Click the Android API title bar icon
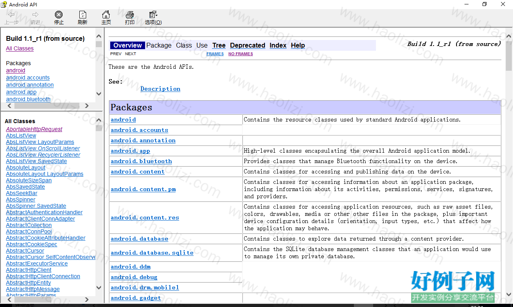 click(x=4, y=4)
